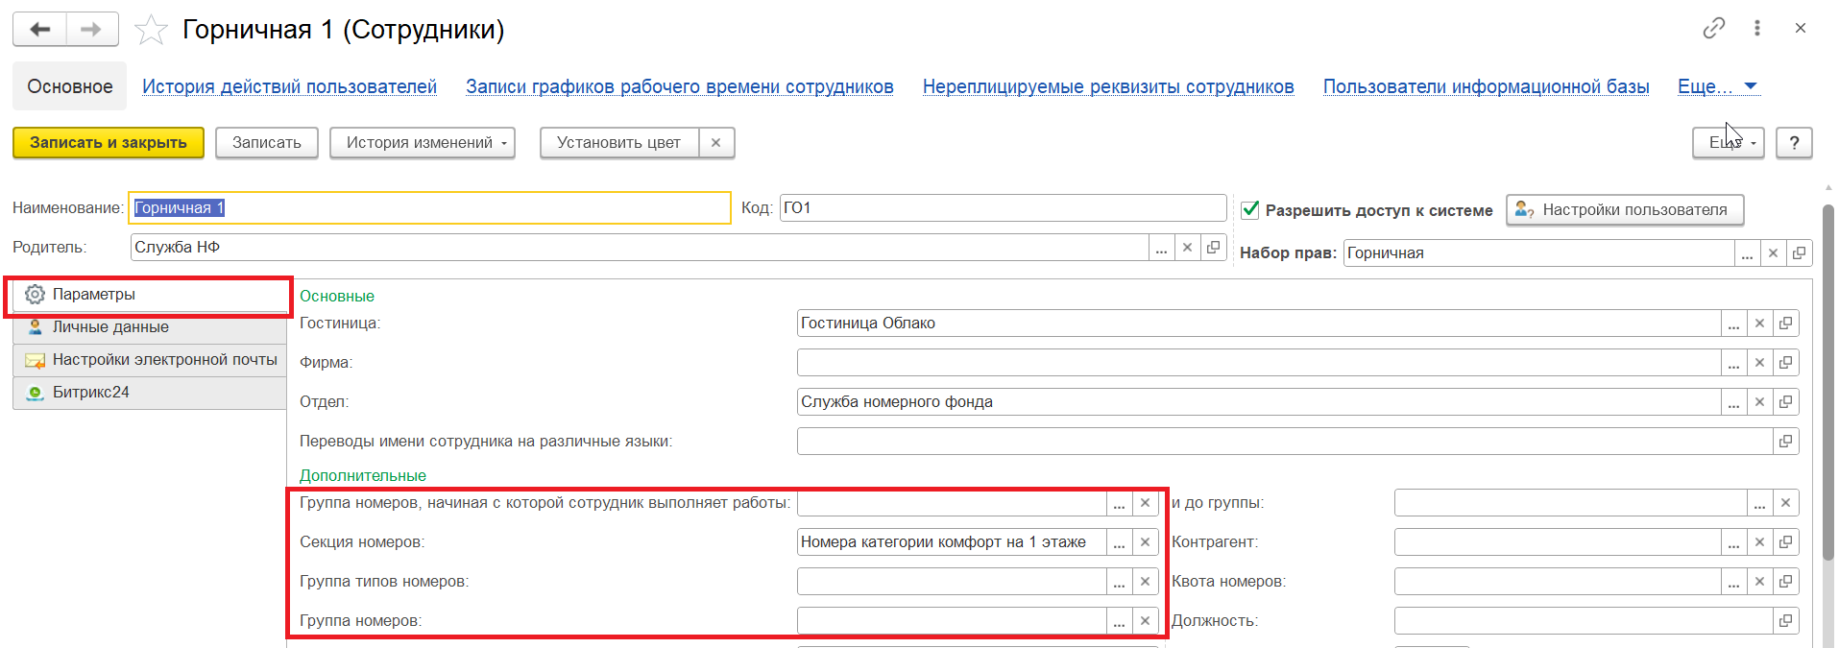The height and width of the screenshot is (648, 1839).
Task: Click Установить цвет button
Action: (619, 142)
